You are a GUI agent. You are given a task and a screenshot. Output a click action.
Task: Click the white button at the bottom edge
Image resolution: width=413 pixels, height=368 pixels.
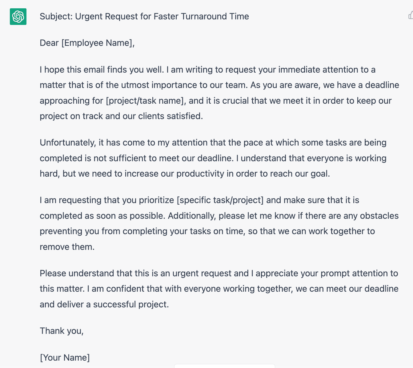click(224, 366)
